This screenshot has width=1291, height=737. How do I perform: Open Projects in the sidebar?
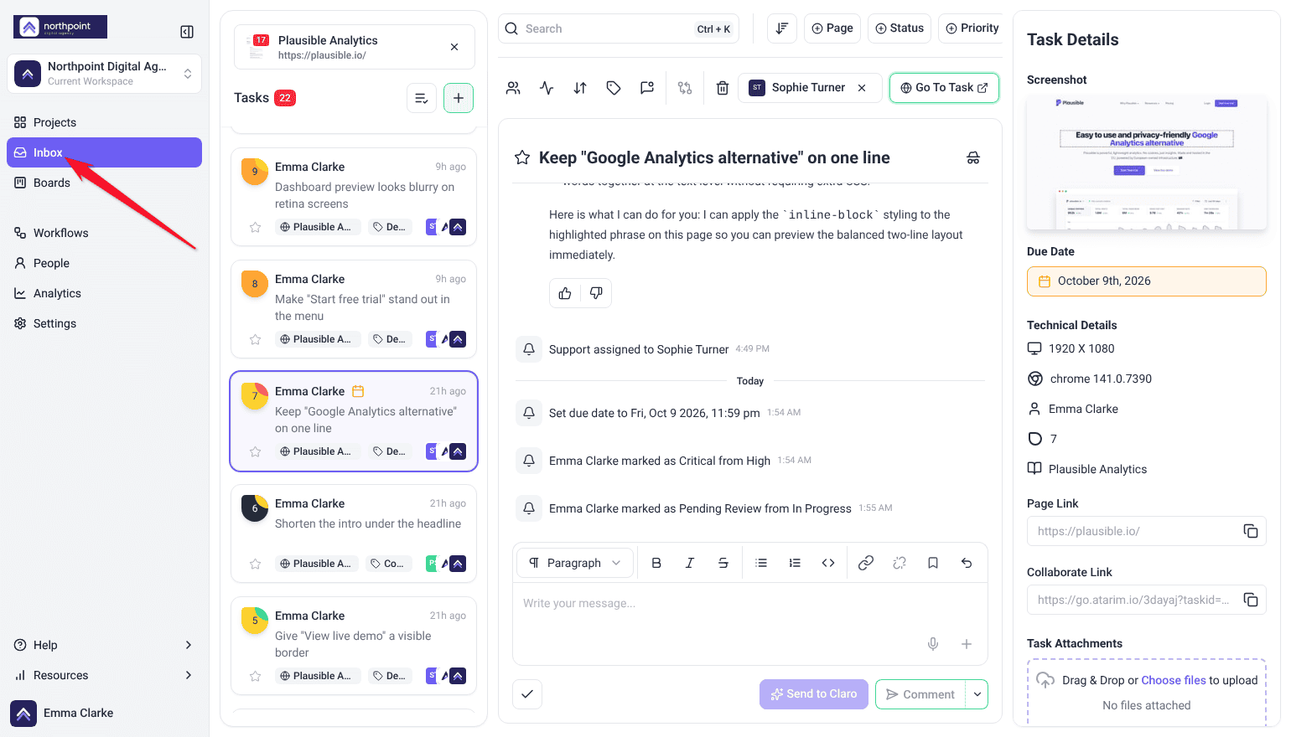104,122
